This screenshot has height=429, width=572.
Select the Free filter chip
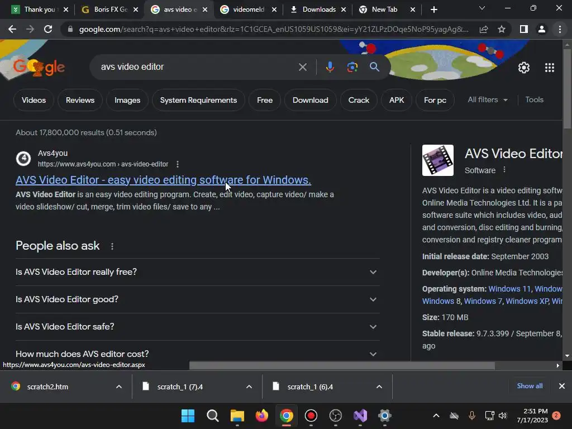(x=264, y=100)
